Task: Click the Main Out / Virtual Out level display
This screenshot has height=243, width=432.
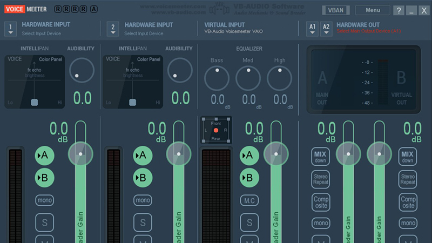Action: pyautogui.click(x=363, y=79)
